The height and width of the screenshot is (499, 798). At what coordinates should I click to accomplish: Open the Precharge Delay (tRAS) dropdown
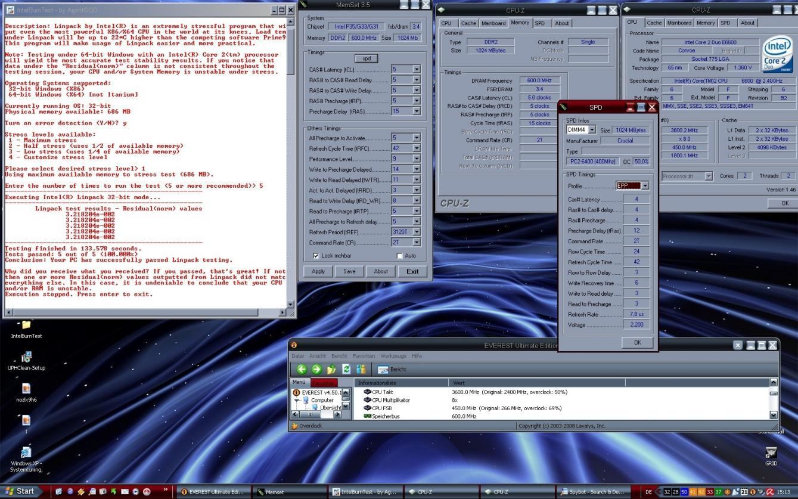pyautogui.click(x=417, y=111)
